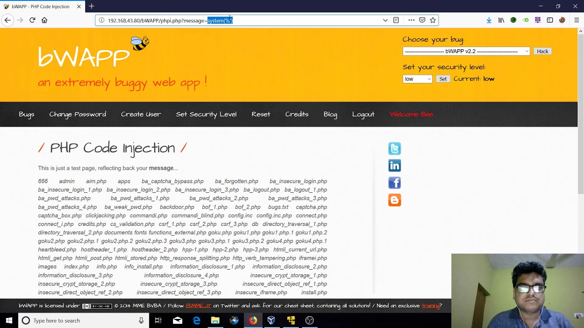The height and width of the screenshot is (328, 584).
Task: Switch to Firefox in the taskbar
Action: 253,320
